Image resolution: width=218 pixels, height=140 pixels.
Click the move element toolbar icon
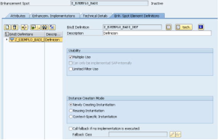tap(24, 27)
